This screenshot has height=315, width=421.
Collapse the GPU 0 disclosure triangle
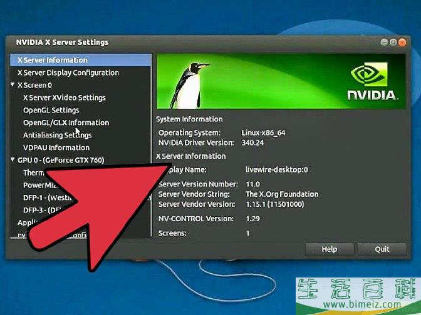[x=13, y=159]
